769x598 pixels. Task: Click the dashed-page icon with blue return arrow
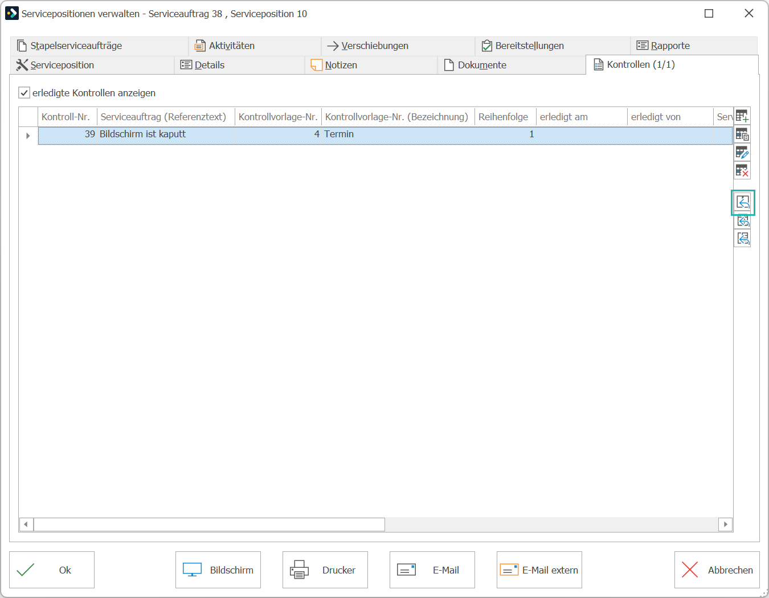[x=743, y=221]
